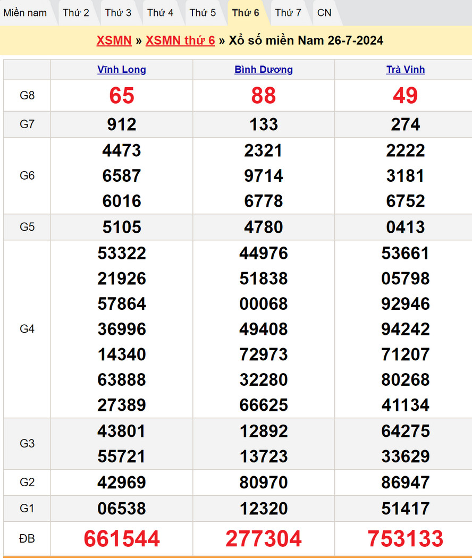Select Bình Dương special prize 277304
The image size is (472, 558).
[x=264, y=538]
